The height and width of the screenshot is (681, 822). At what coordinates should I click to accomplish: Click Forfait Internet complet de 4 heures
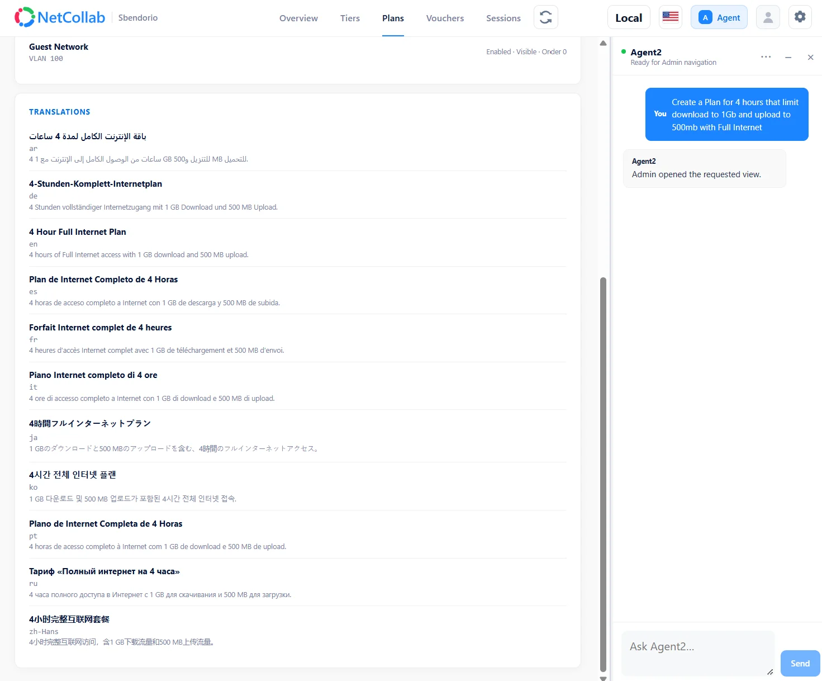(x=101, y=328)
